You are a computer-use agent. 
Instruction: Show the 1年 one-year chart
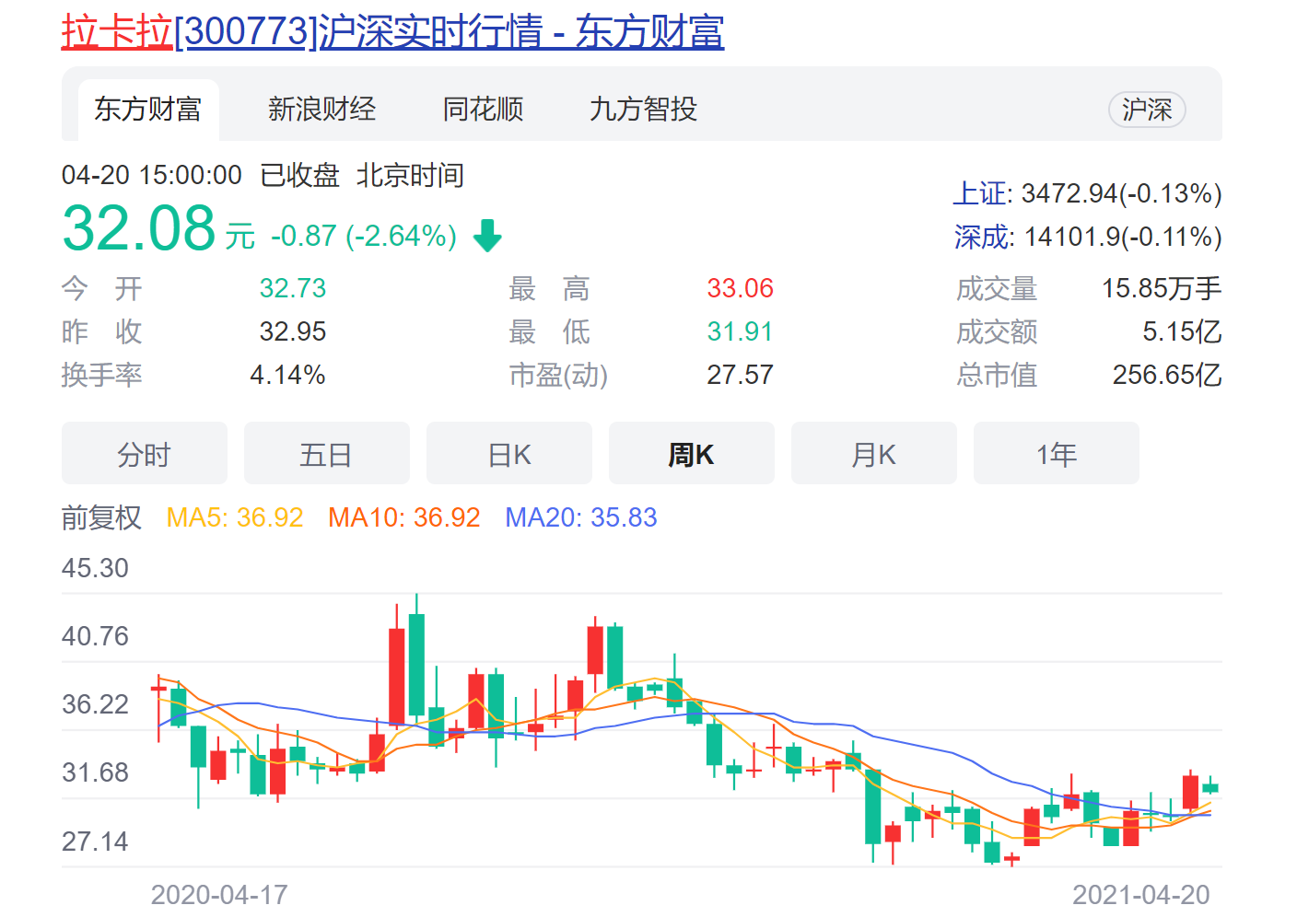click(x=1057, y=453)
